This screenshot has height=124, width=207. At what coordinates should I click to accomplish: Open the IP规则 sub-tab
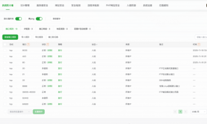28,29
